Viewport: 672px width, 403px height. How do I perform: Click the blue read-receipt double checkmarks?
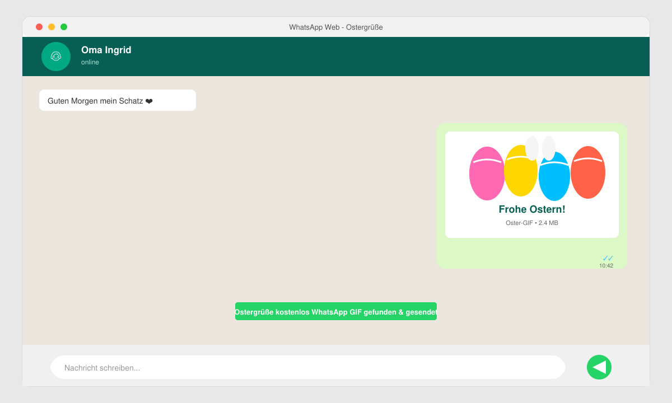(x=608, y=258)
